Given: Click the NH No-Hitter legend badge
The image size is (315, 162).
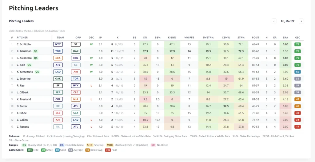Looking at the screenshot, I should 153,145.
